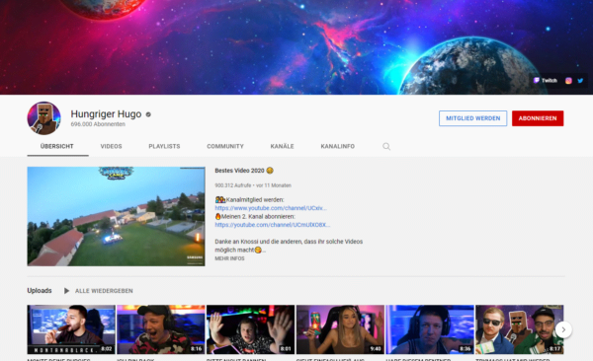This screenshot has height=361, width=593.
Task: Open the Kanäle tab
Action: click(282, 146)
